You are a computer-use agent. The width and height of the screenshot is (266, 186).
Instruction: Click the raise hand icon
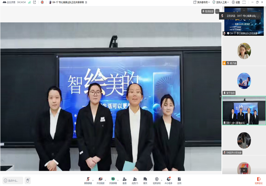[28, 180]
